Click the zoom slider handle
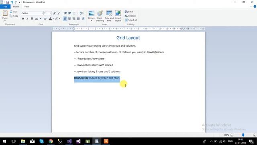The width and height of the screenshot is (257, 145). pyautogui.click(x=243, y=135)
